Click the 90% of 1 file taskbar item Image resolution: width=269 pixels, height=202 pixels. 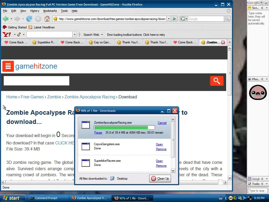click(132, 198)
